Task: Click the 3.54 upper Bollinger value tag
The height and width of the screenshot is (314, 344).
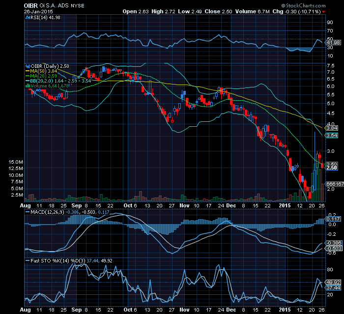Action: [x=332, y=136]
